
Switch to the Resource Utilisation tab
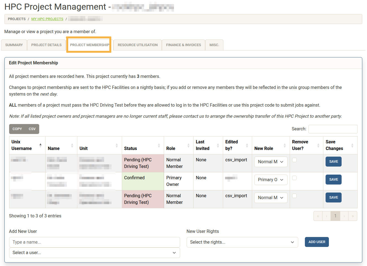138,45
